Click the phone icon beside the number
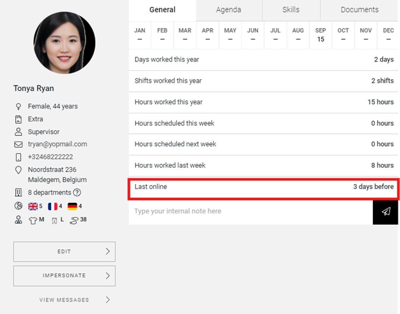Image resolution: width=400 pixels, height=314 pixels. pyautogui.click(x=18, y=157)
